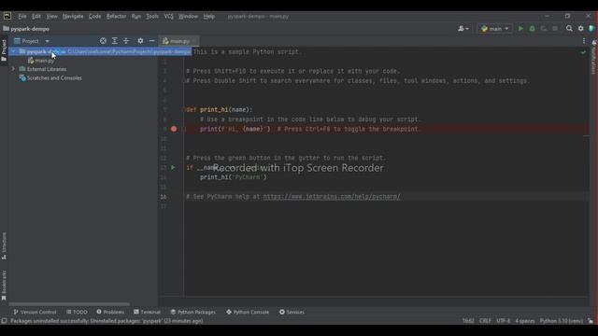
Task: Toggle Structure side tool window button
Action: [x=4, y=246]
